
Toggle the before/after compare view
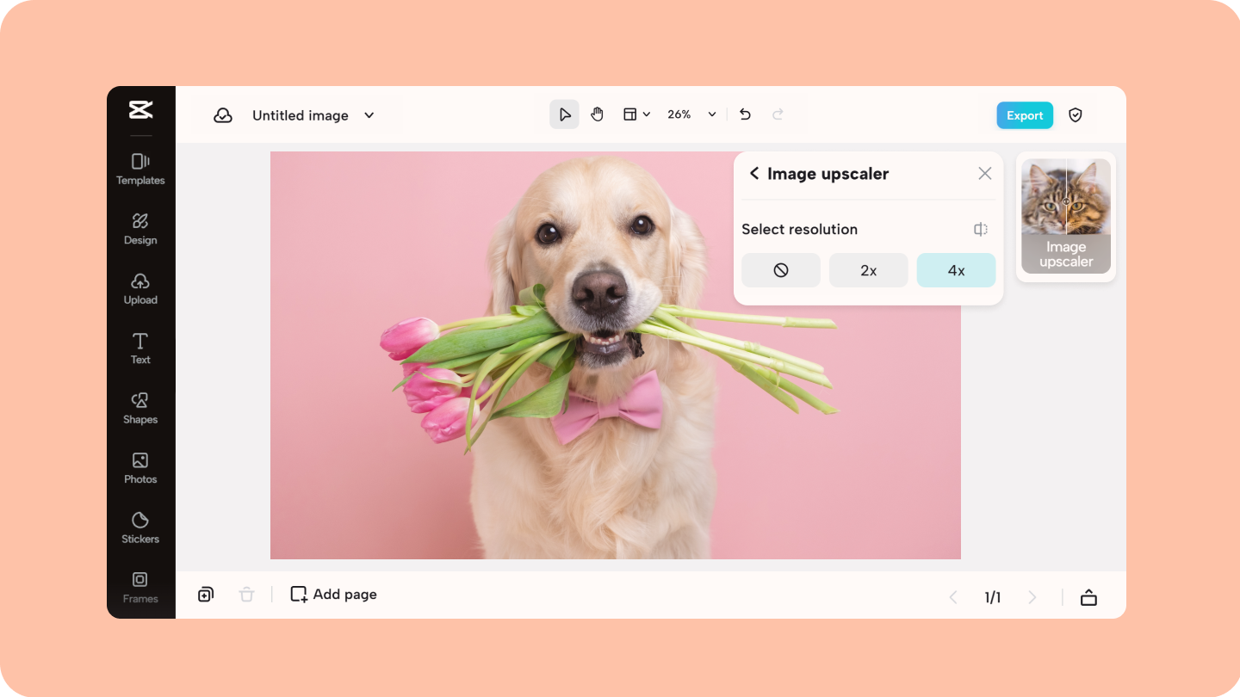[981, 230]
